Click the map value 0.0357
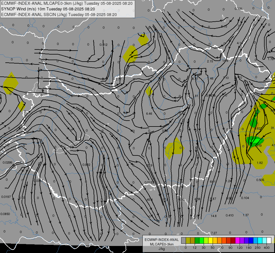Viewport: 275px width, 253px height. click(38, 181)
